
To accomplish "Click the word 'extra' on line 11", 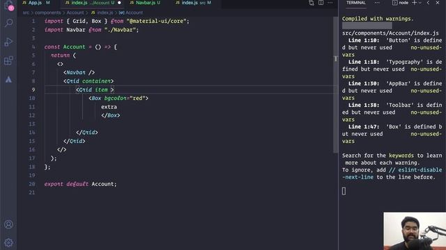I will [109, 107].
